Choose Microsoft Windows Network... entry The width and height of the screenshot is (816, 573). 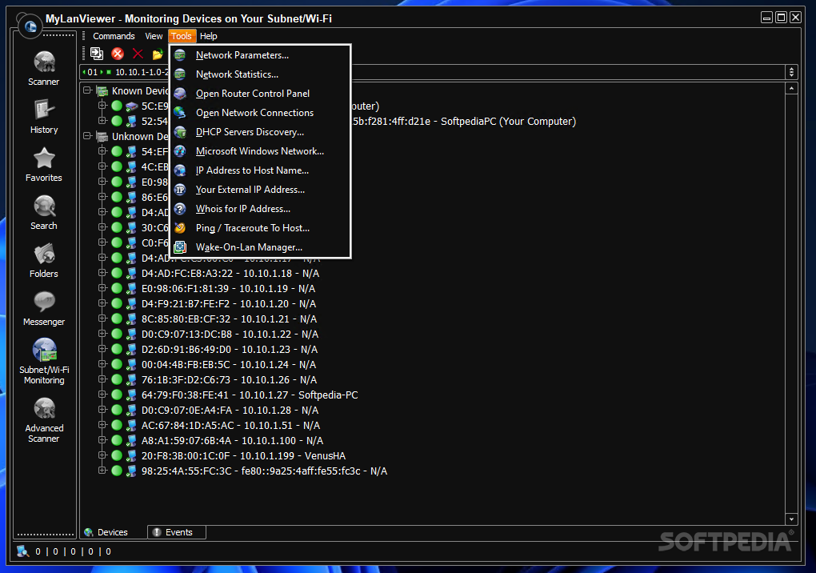[x=260, y=151]
